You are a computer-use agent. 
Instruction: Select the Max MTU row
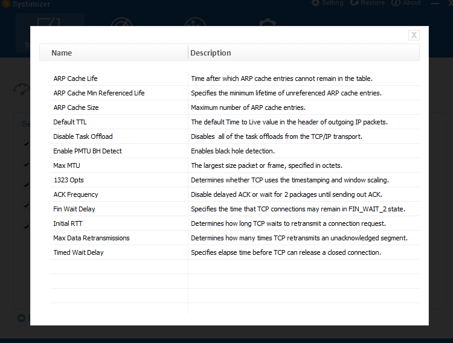234,165
